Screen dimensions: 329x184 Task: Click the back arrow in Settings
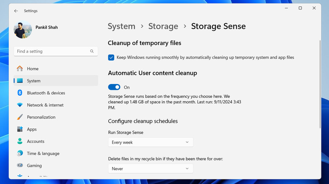(x=16, y=11)
